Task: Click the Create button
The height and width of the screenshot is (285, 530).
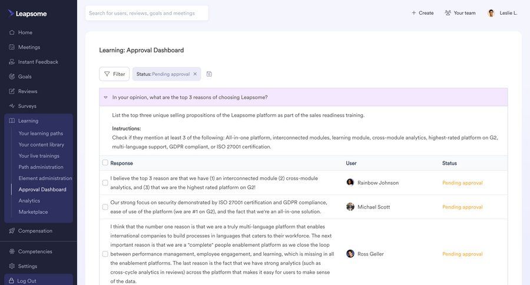Action: pyautogui.click(x=422, y=13)
